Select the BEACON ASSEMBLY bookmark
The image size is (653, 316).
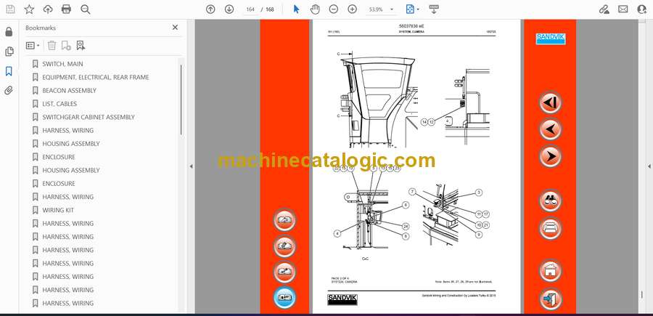point(69,91)
